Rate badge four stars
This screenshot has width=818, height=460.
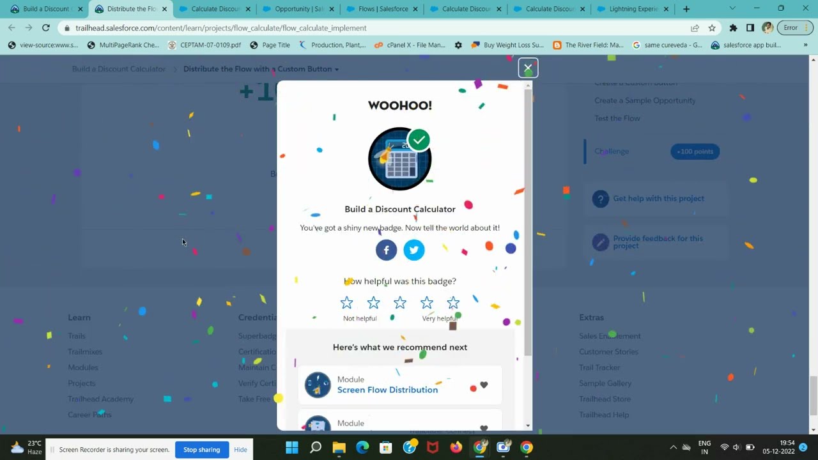click(x=427, y=303)
